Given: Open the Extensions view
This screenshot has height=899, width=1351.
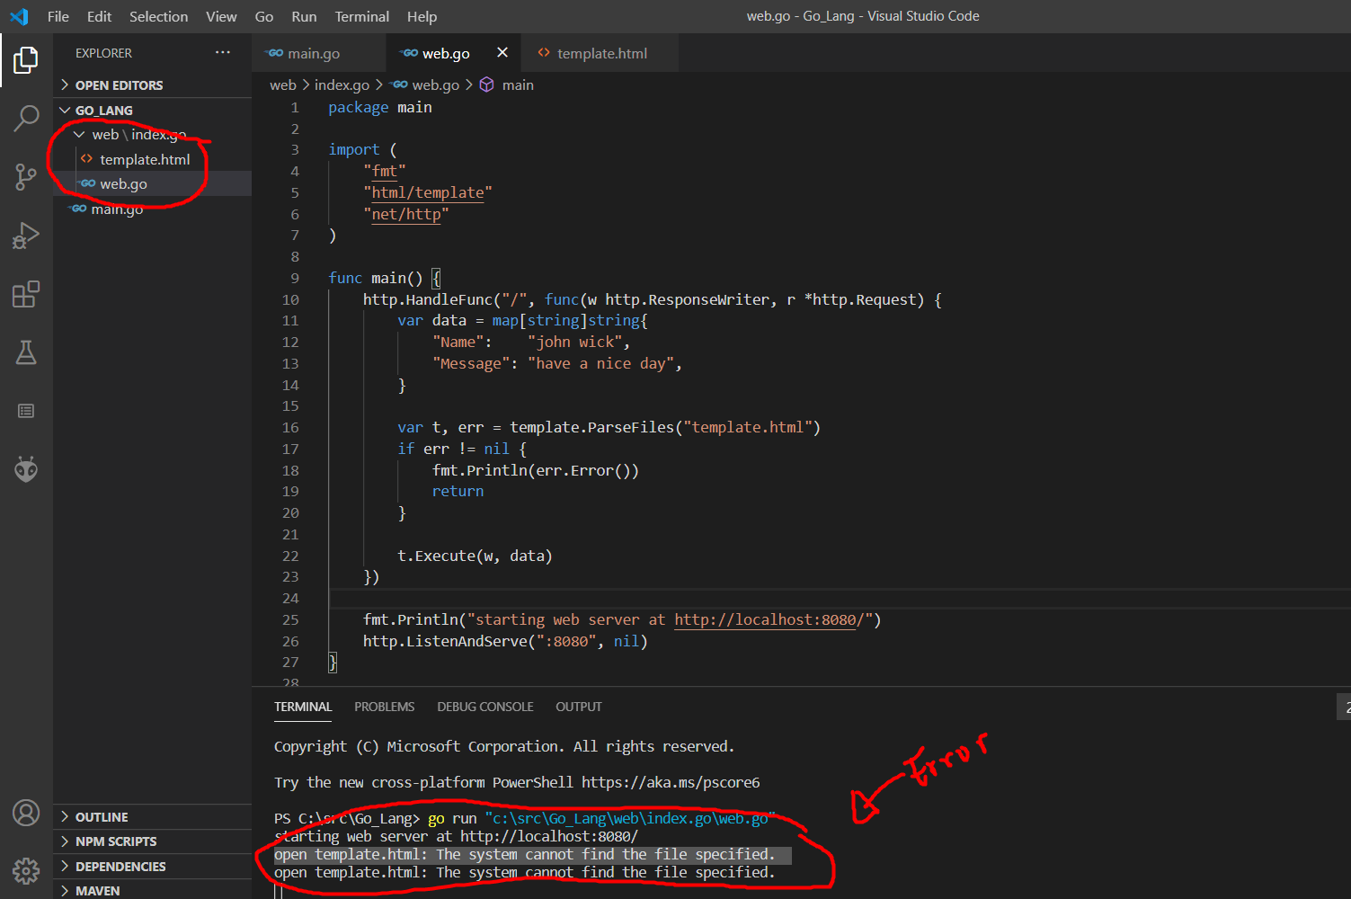Looking at the screenshot, I should [x=26, y=293].
